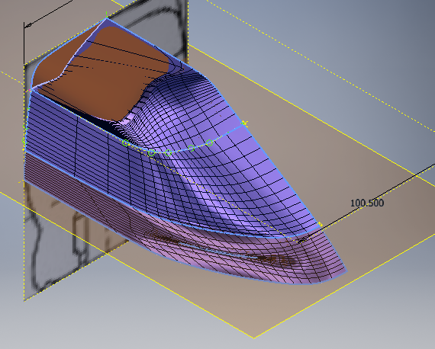Image resolution: width=435 pixels, height=349 pixels.
Task: Select the rightmost green circle spline point
Action: click(x=210, y=143)
